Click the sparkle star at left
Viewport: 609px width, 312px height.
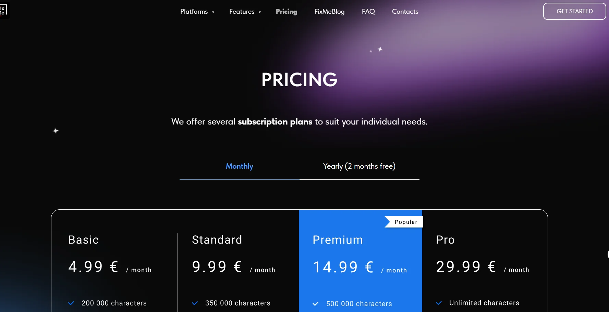[x=56, y=131]
